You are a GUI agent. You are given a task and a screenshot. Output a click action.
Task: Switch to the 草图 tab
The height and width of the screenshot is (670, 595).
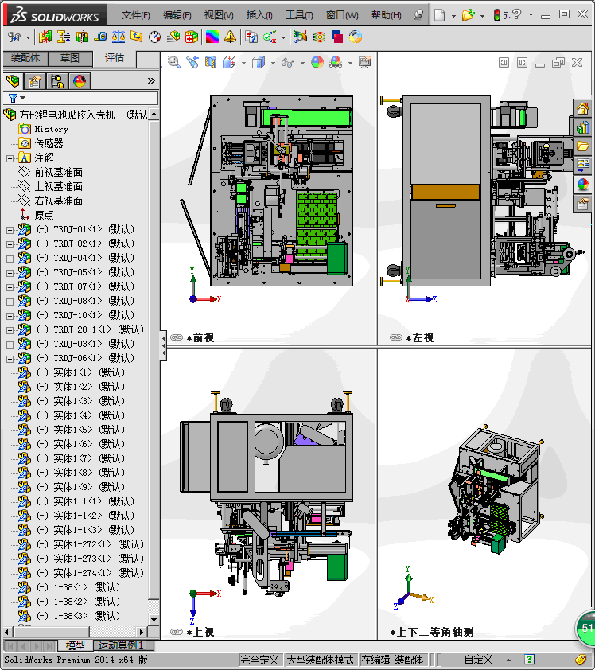70,58
